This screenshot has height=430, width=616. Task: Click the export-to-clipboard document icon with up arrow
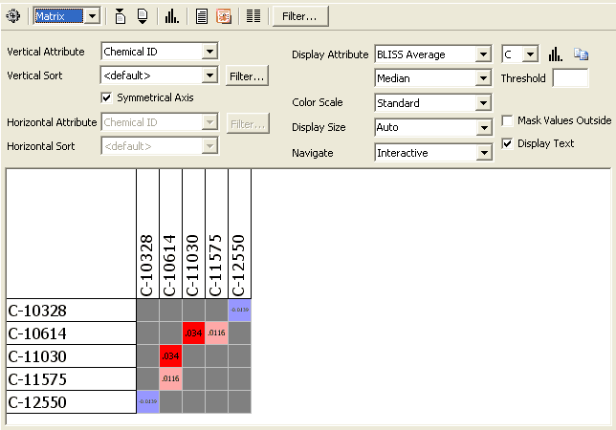point(121,16)
